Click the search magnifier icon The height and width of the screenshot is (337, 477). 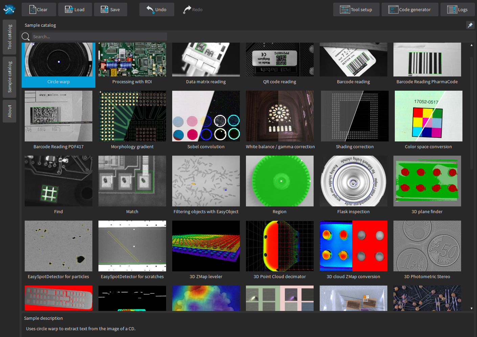(26, 37)
